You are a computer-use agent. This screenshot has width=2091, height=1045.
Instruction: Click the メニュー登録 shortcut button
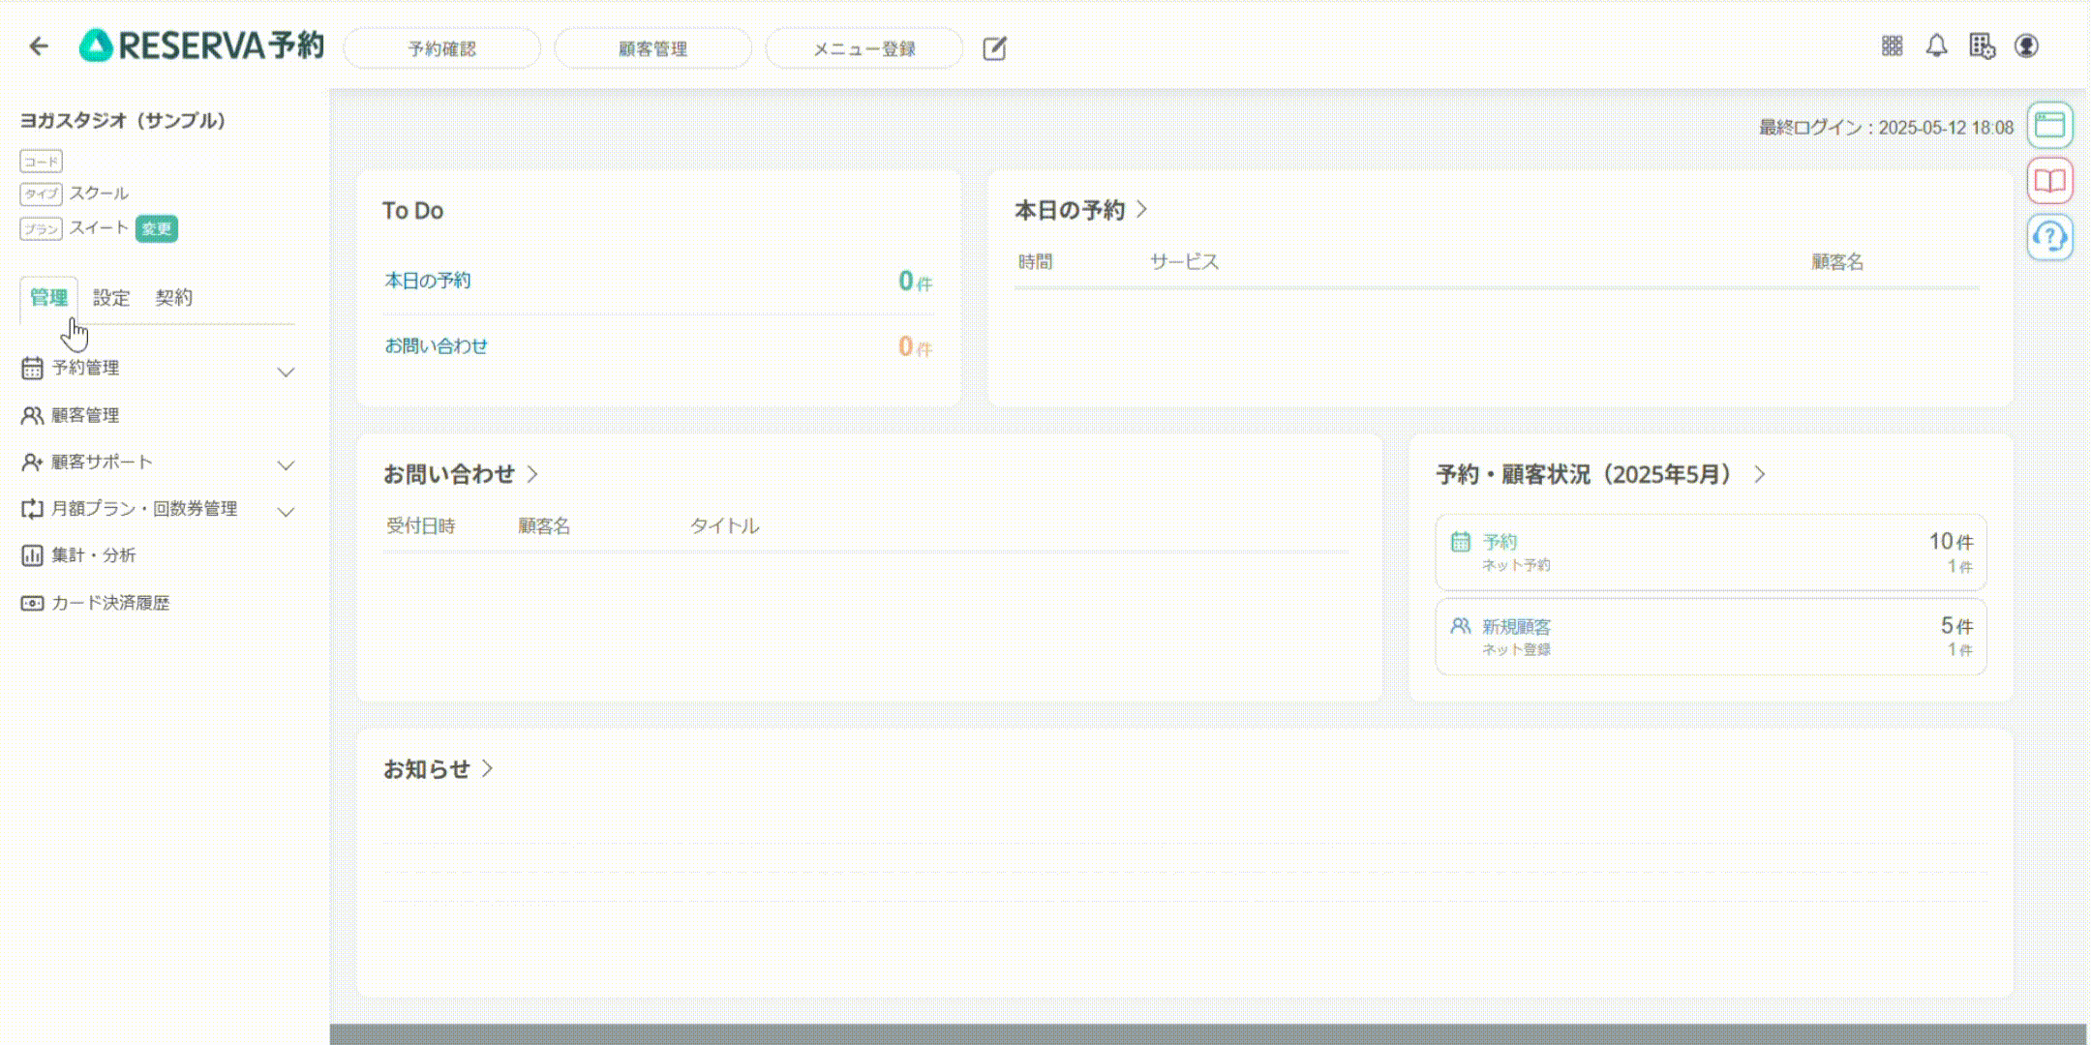864,48
